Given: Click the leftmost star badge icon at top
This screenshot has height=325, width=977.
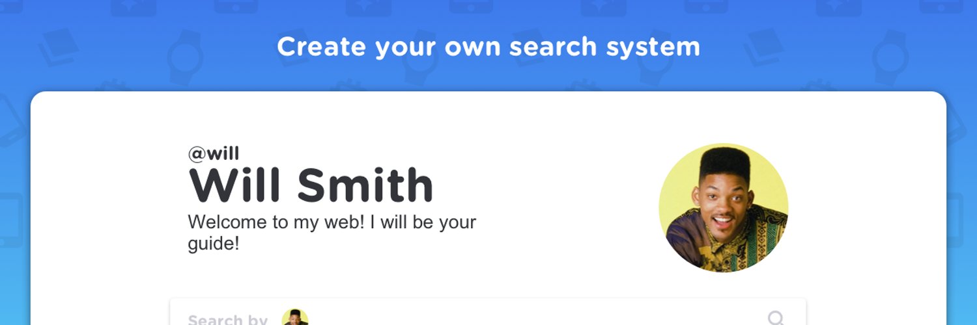Looking at the screenshot, I should point(134,6).
